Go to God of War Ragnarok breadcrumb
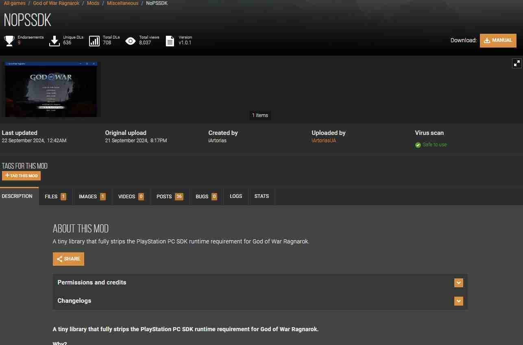The image size is (523, 345). coord(56,3)
